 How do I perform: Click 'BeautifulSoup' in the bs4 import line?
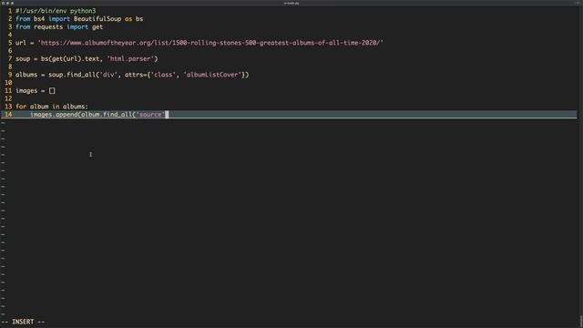(x=97, y=19)
